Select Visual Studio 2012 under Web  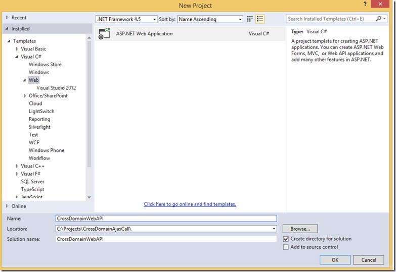(56, 88)
